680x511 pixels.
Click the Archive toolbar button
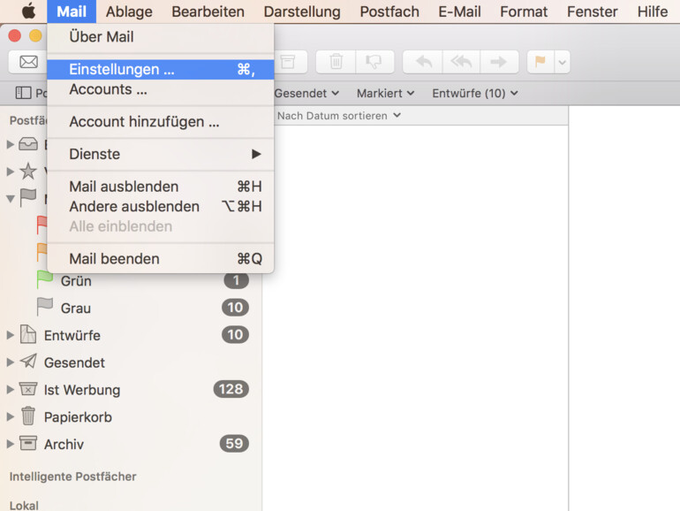[288, 62]
